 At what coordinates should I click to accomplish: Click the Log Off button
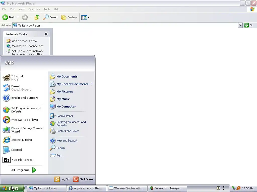(62, 179)
